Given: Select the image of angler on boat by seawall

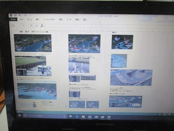Looking at the screenshot, I should pyautogui.click(x=33, y=66).
